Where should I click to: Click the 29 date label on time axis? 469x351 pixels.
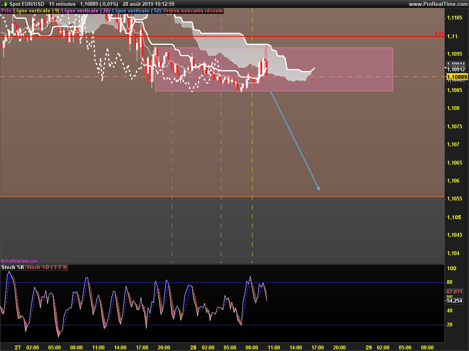click(369, 347)
